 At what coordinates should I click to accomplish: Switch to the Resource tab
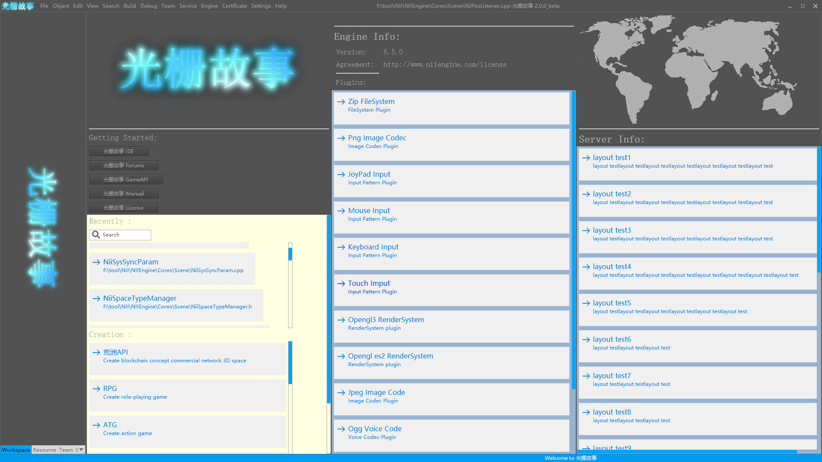point(45,450)
